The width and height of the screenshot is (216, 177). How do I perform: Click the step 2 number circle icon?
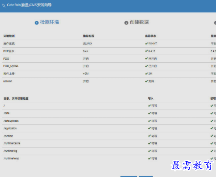click(126, 23)
